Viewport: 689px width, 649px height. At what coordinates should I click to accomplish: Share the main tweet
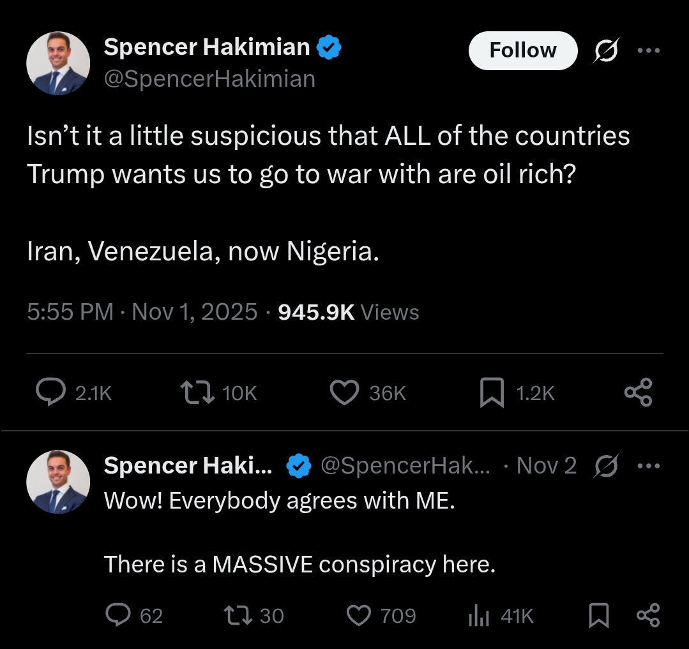coord(638,392)
